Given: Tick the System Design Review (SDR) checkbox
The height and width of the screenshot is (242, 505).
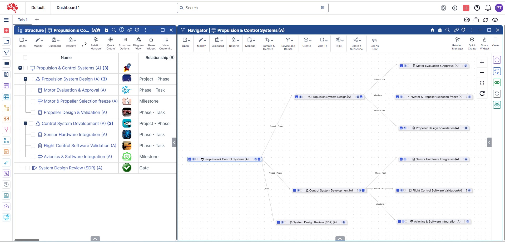Looking at the screenshot, I should coord(28,168).
